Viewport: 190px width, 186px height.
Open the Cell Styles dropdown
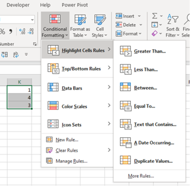coord(100,26)
